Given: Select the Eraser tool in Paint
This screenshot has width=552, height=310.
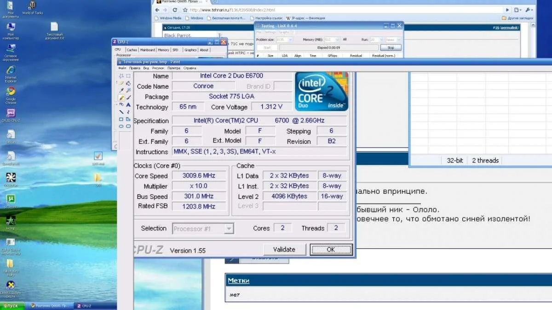Looking at the screenshot, I should [121, 83].
